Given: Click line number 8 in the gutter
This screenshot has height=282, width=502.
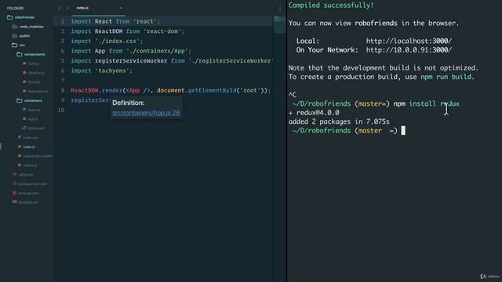Looking at the screenshot, I should [x=63, y=90].
